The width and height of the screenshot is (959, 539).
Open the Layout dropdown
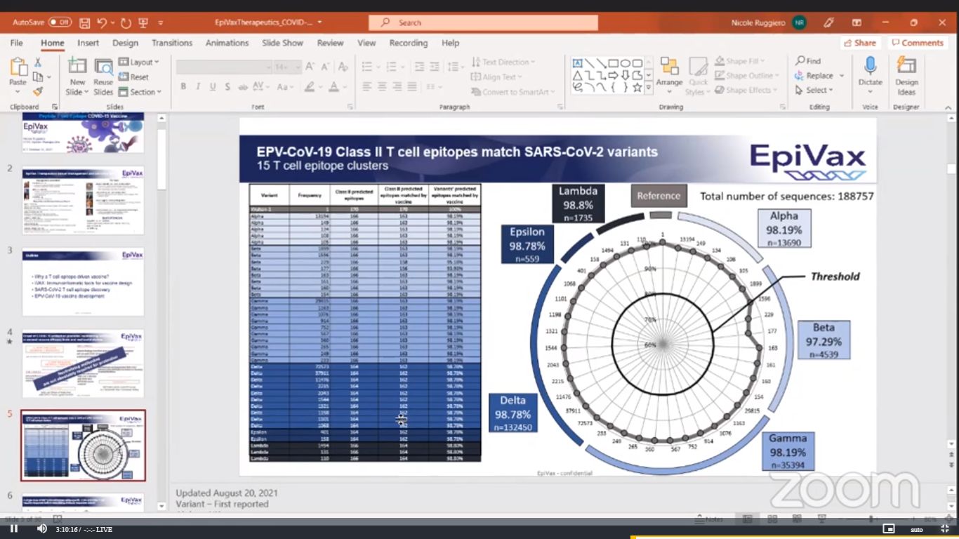139,62
